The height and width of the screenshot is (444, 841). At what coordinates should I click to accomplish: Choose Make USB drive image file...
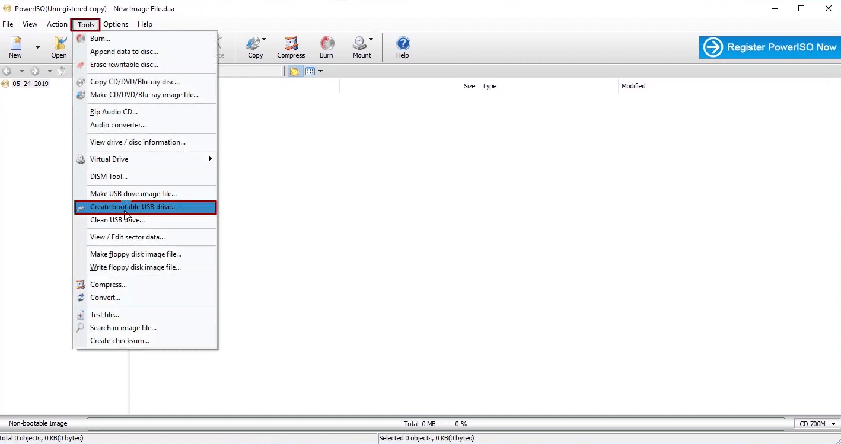[145, 194]
